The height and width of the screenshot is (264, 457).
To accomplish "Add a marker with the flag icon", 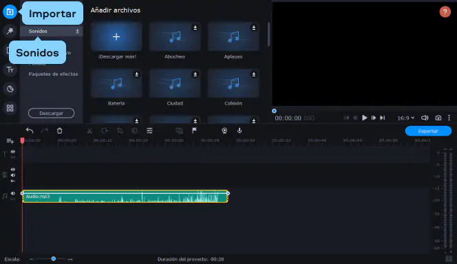I will click(x=194, y=131).
